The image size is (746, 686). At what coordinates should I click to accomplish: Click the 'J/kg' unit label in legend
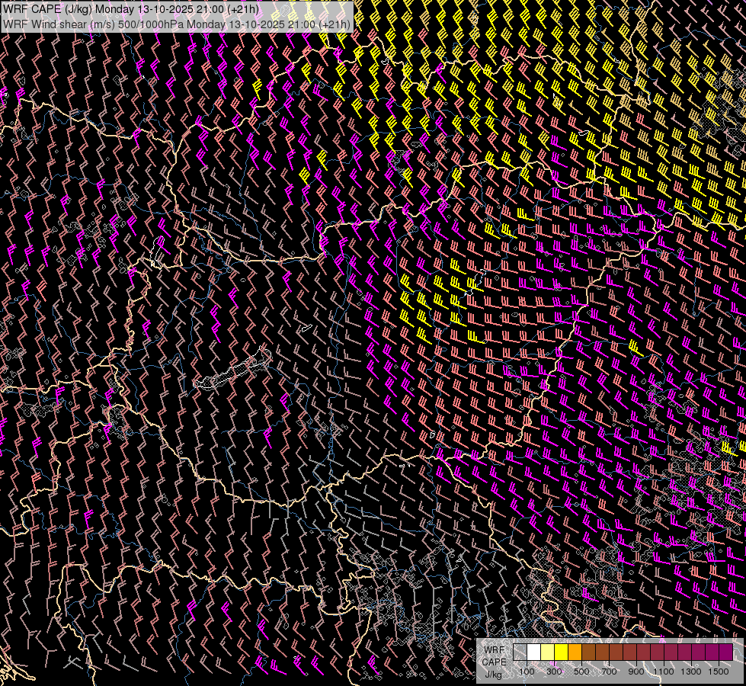[x=493, y=675]
